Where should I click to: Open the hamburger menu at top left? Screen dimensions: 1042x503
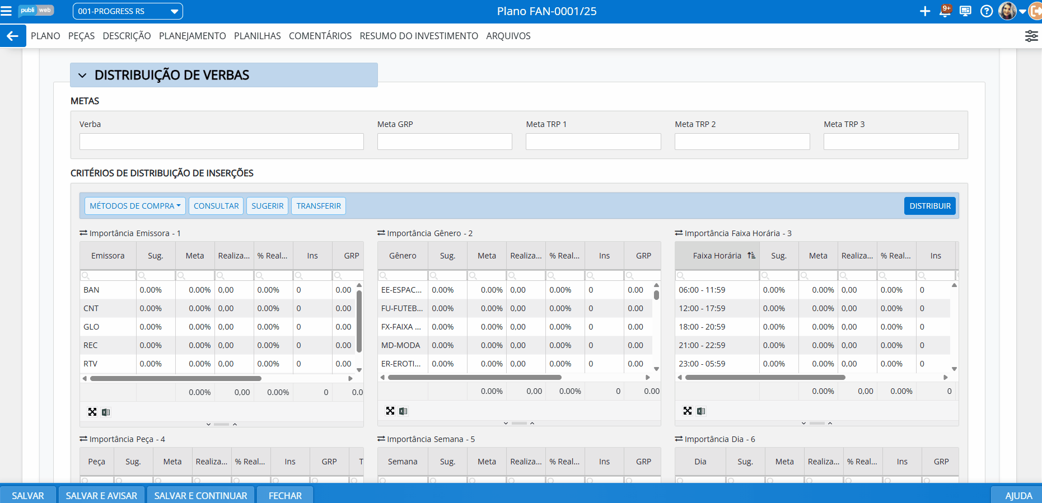(6, 11)
